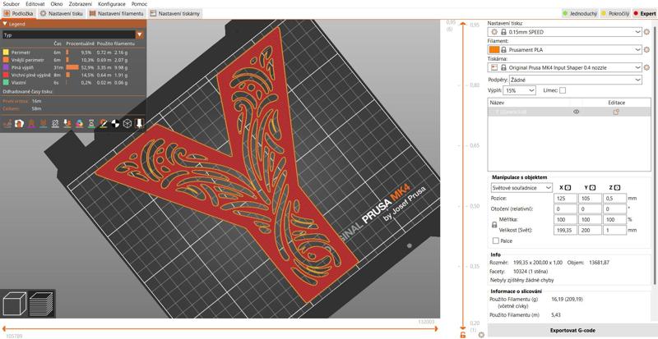Select Pokročilý mode
This screenshot has width=658, height=339.
point(614,14)
